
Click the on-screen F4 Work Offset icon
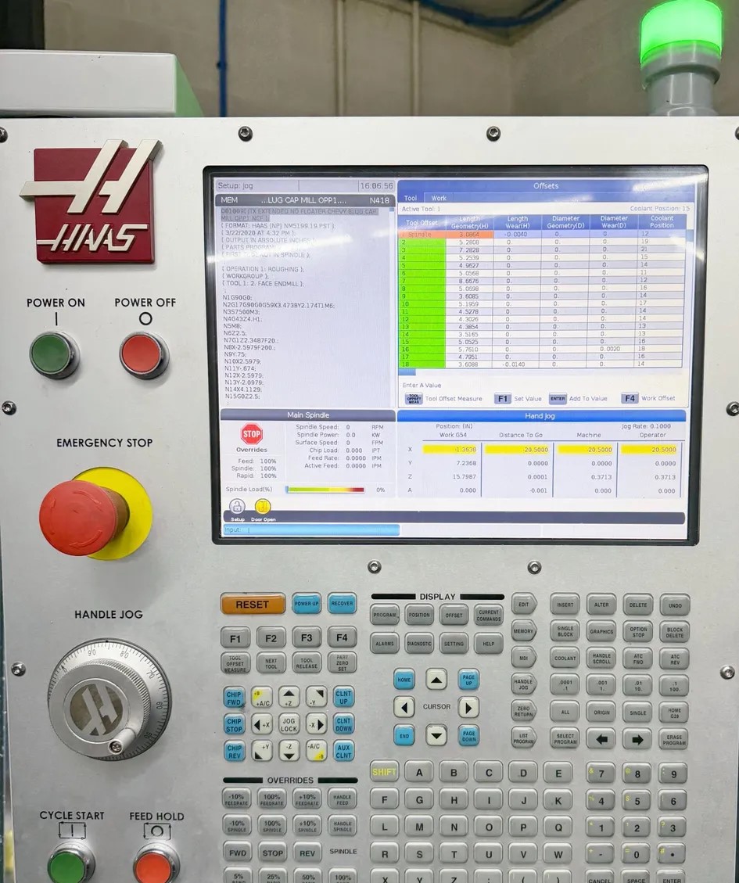click(x=630, y=398)
